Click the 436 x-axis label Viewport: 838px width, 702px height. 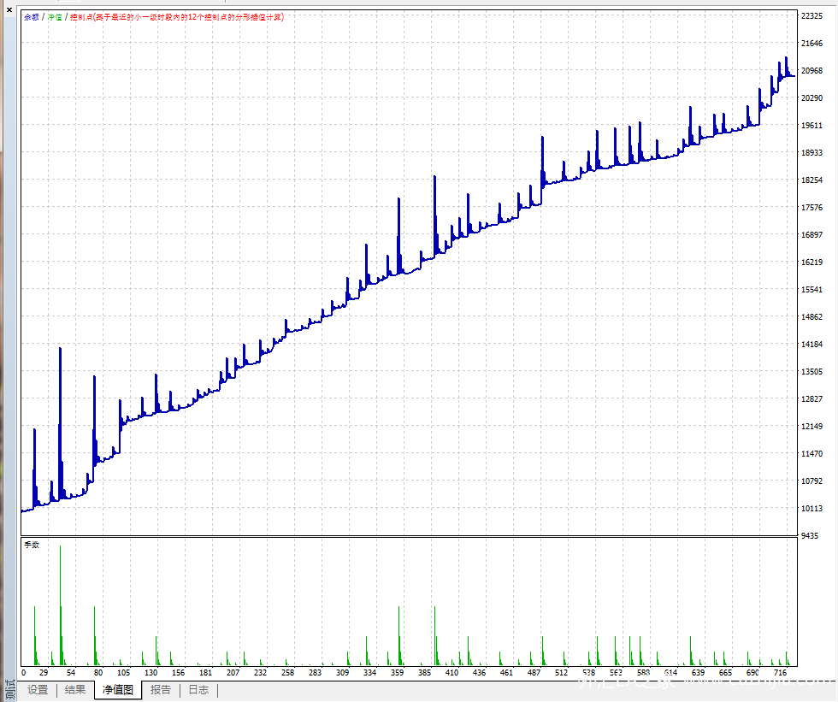pos(480,673)
